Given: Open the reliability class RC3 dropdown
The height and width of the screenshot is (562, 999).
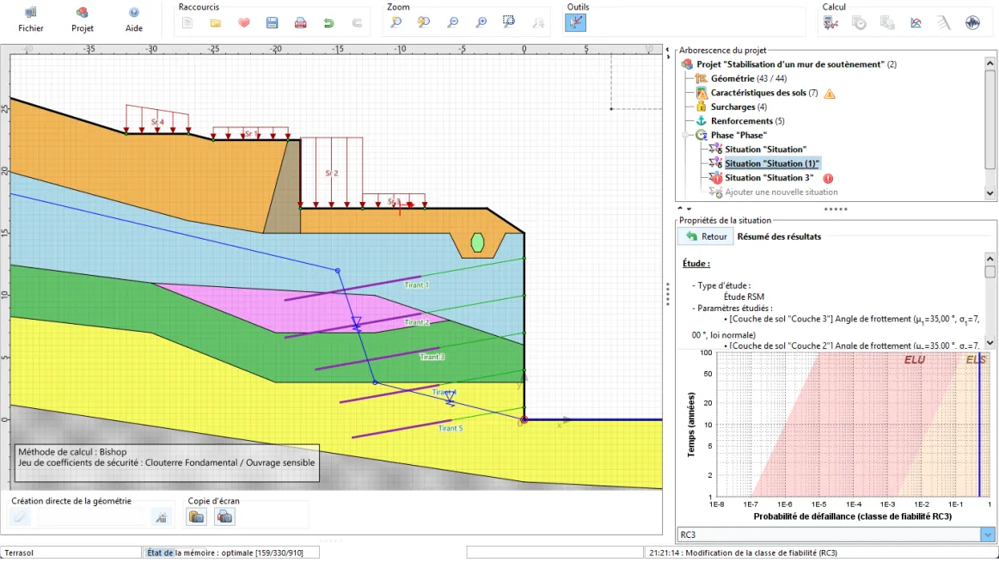Looking at the screenshot, I should [987, 535].
